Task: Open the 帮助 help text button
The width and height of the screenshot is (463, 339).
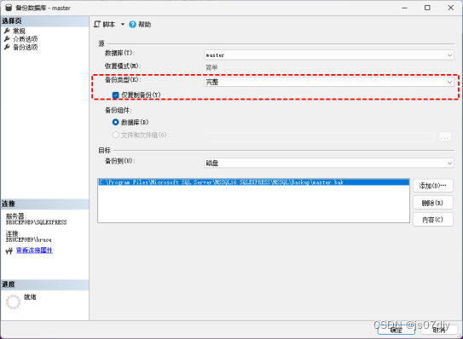Action: [145, 25]
